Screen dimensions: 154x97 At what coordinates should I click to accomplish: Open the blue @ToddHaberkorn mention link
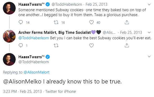[34, 38]
